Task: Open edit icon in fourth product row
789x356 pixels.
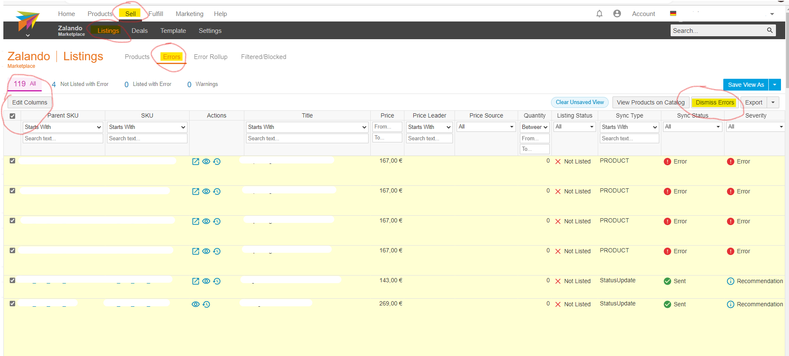Action: (x=195, y=251)
